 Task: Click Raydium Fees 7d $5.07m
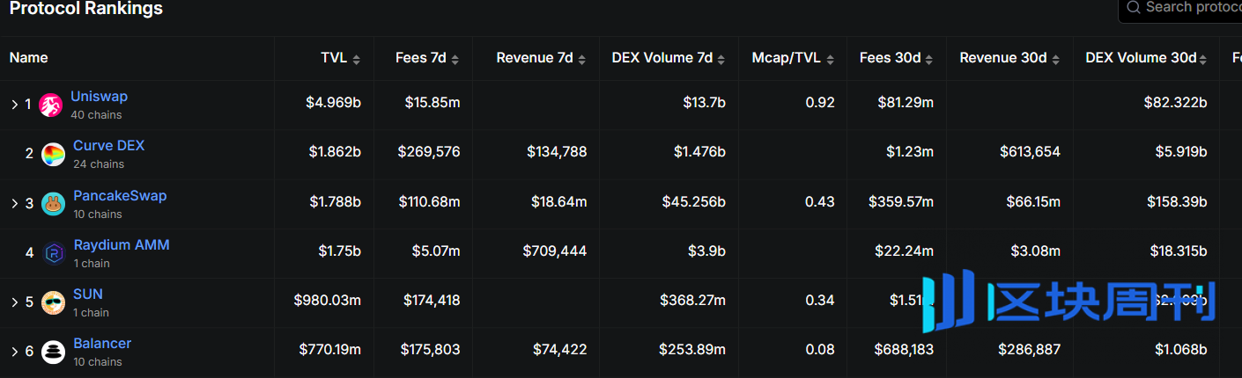point(436,251)
